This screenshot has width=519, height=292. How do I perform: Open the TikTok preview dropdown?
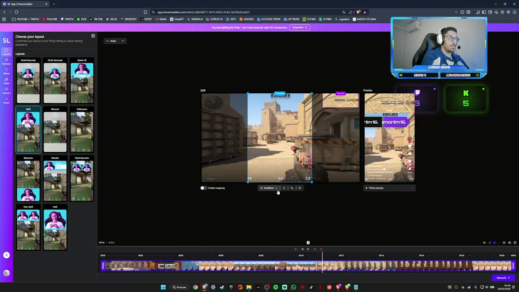click(389, 188)
